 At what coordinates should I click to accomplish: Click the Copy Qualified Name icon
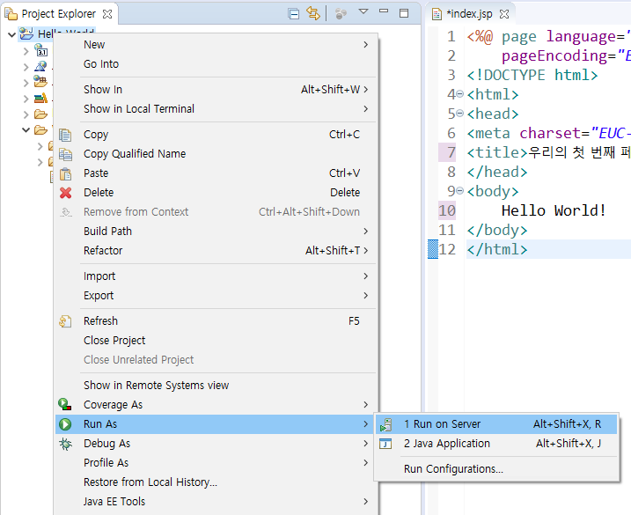(65, 154)
